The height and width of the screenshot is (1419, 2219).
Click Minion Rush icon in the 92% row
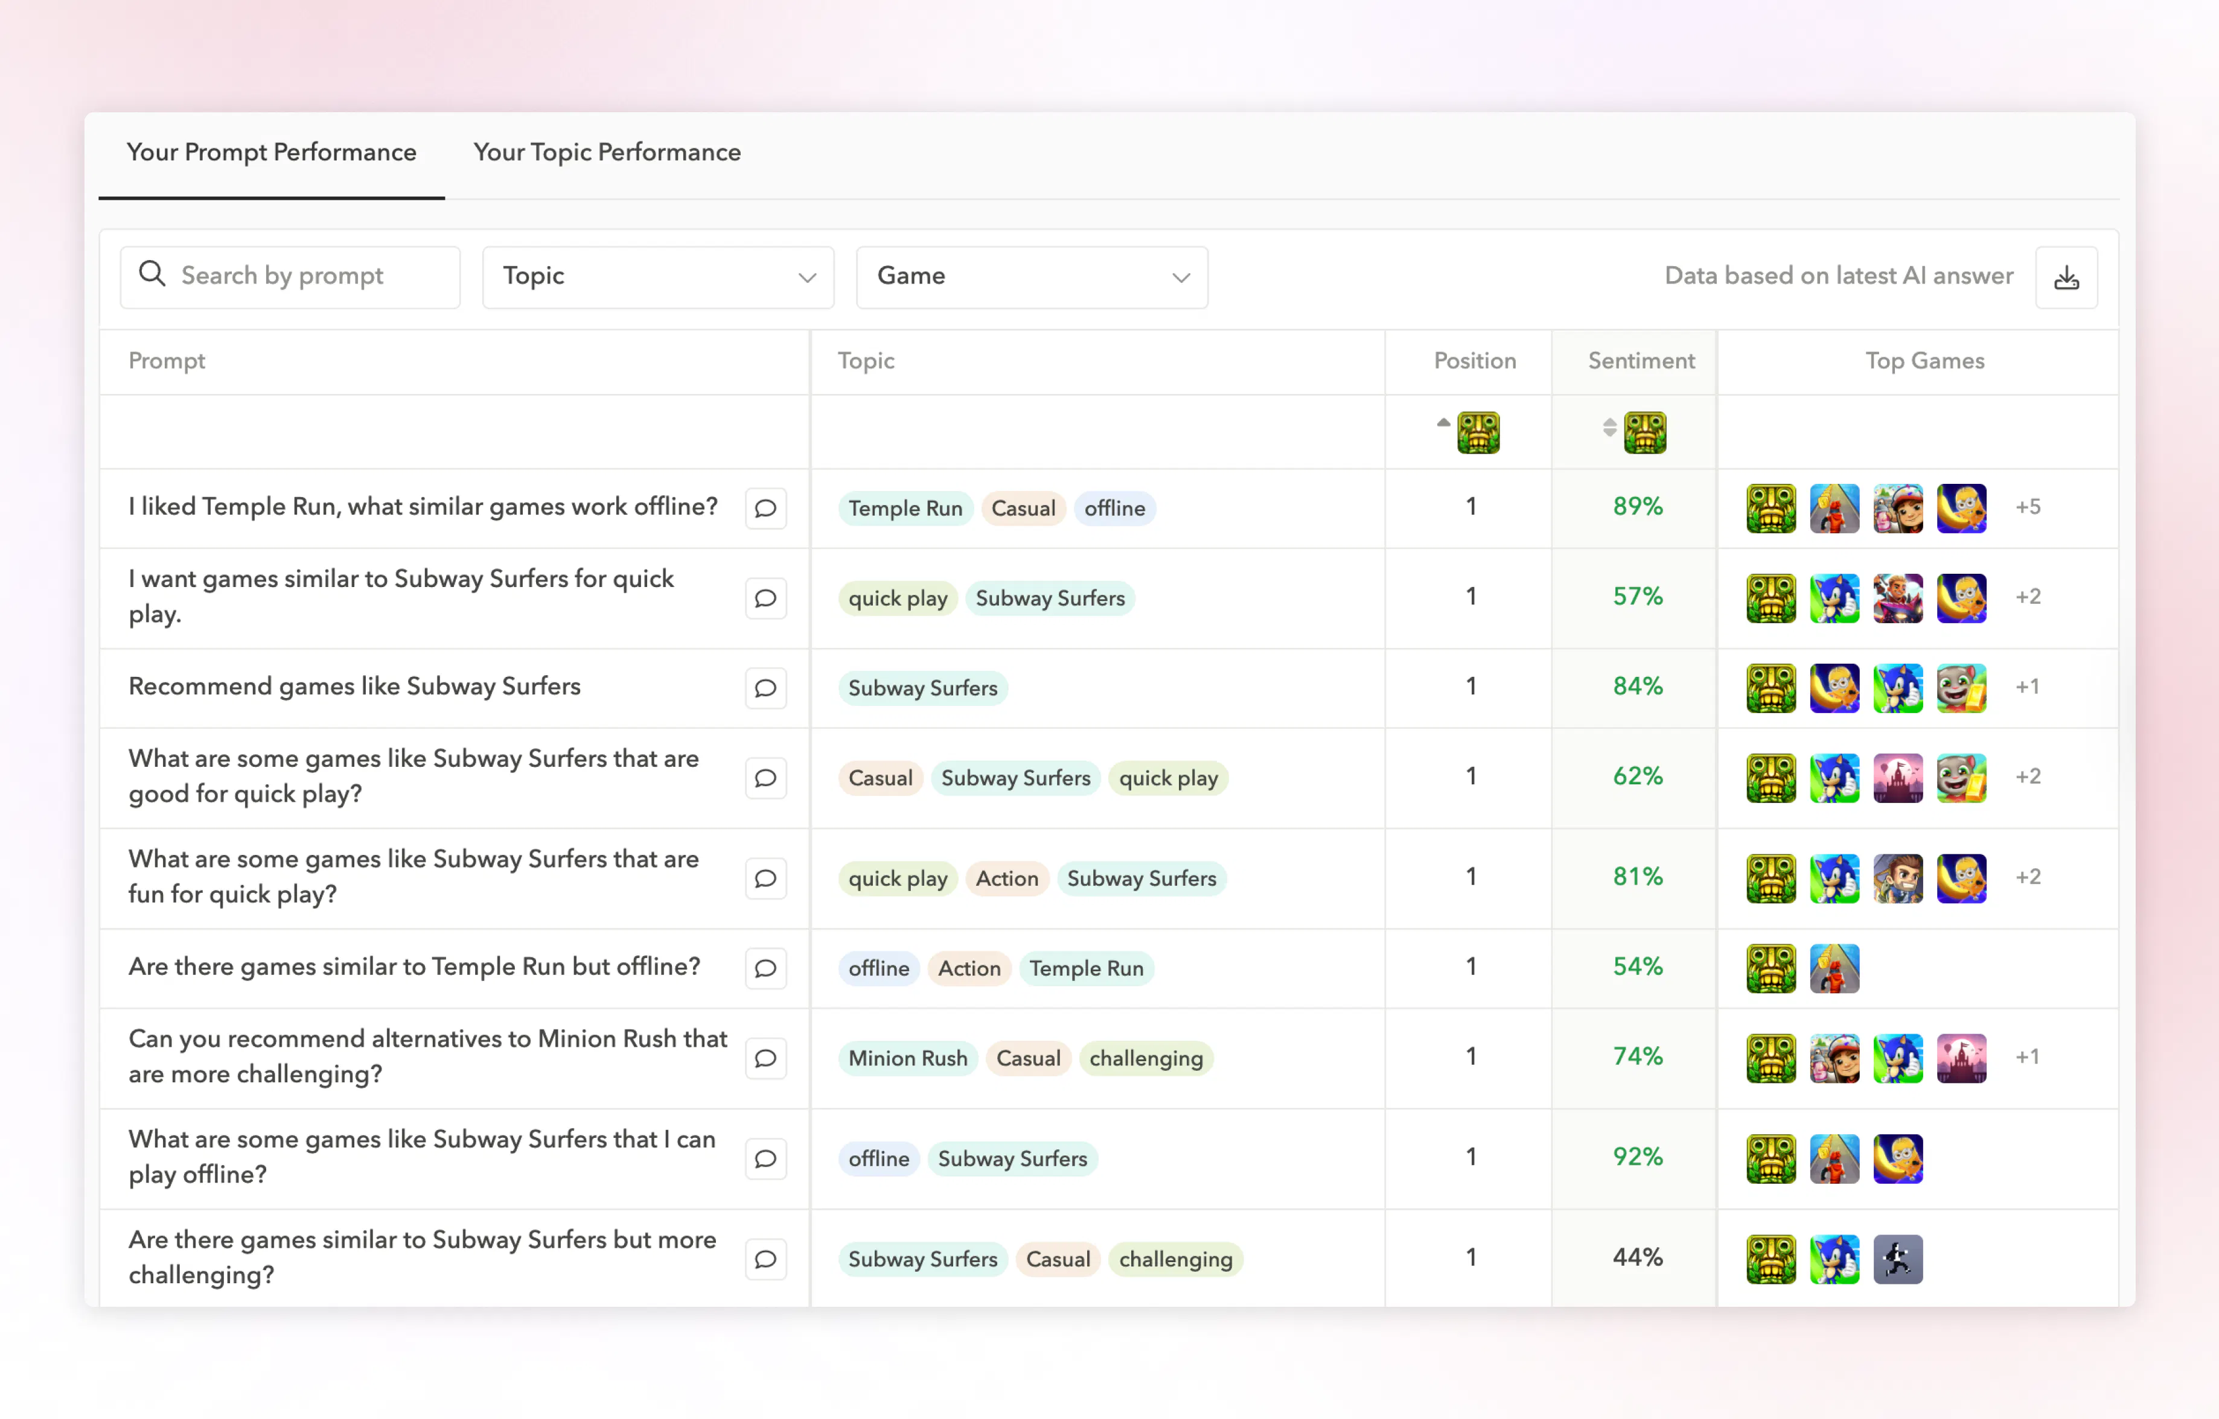(1897, 1158)
